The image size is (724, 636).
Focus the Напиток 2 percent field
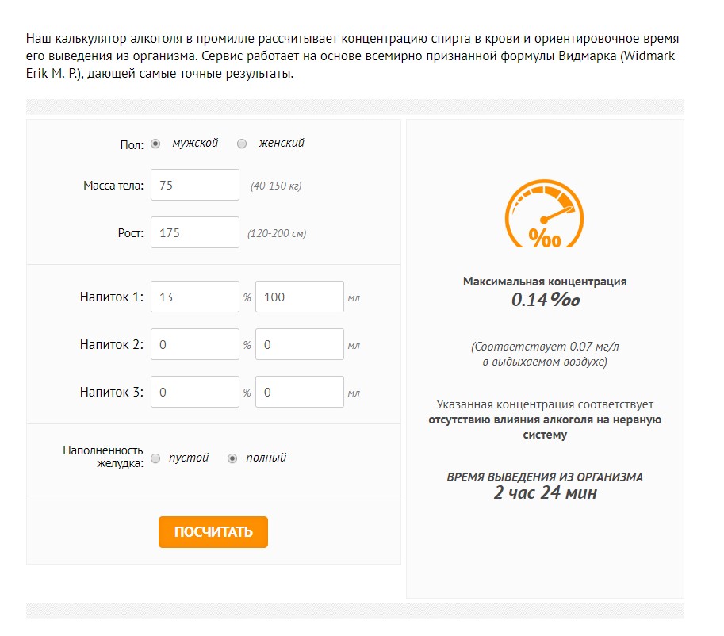click(195, 344)
